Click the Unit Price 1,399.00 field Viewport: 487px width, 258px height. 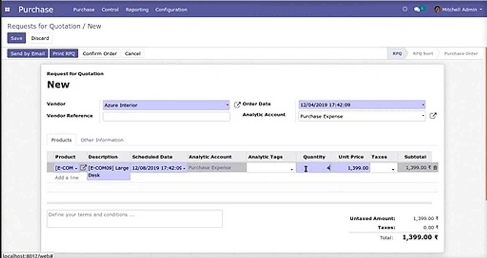(x=350, y=168)
